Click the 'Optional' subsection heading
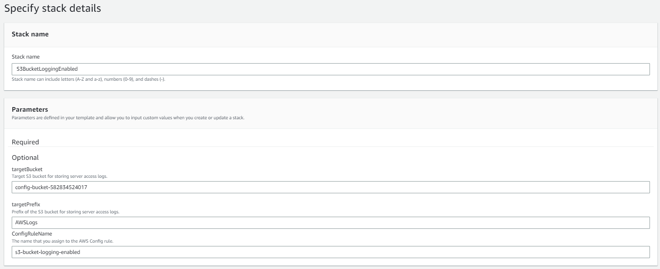 click(x=25, y=158)
